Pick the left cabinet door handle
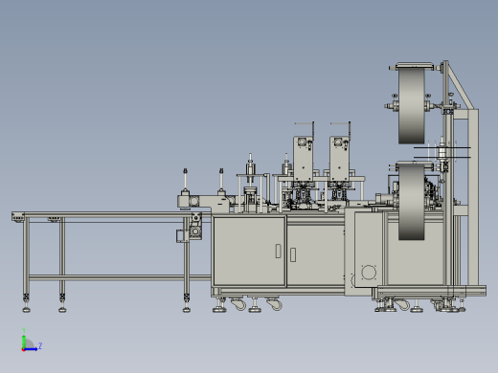This screenshot has height=373, width=498. tap(278, 251)
